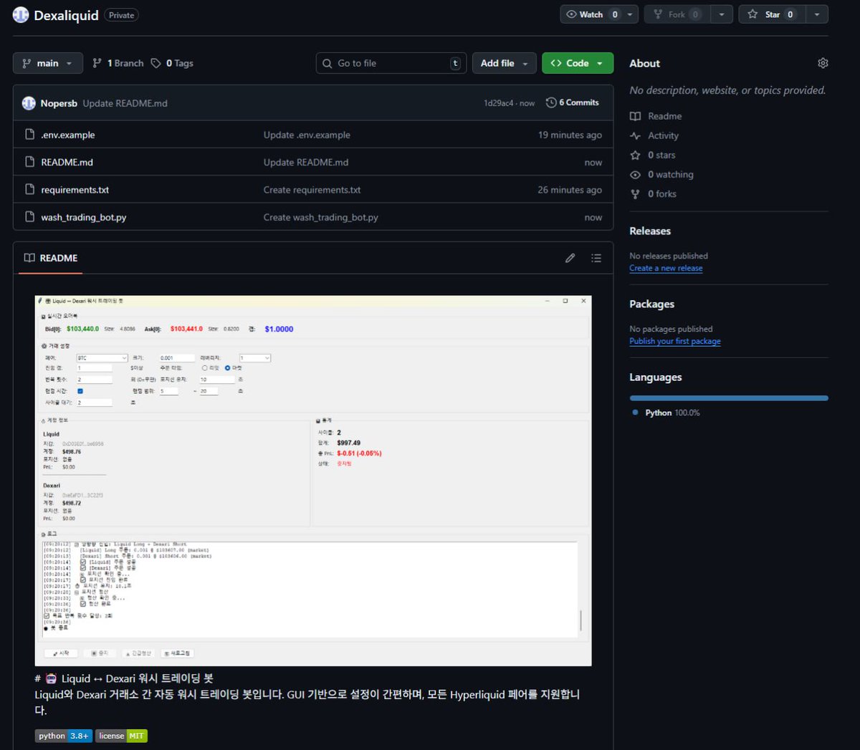View the 6 Commits history
Image resolution: width=860 pixels, height=750 pixels.
(572, 102)
